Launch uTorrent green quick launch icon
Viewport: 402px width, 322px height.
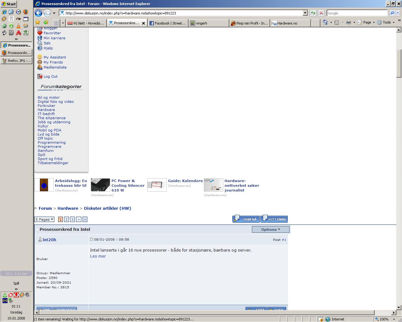[4, 26]
